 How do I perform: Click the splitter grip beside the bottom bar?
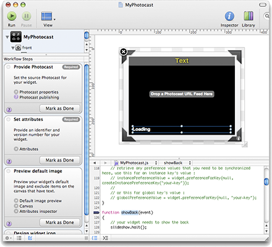point(86,238)
